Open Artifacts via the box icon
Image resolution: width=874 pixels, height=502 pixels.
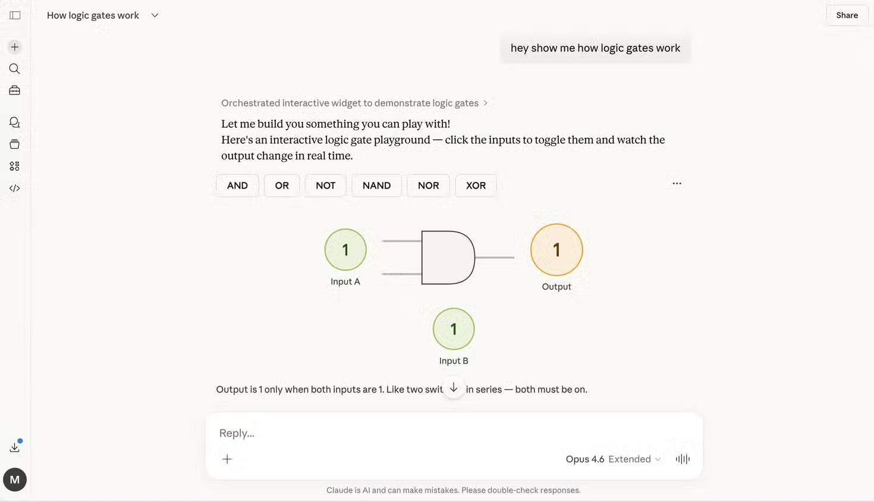(x=14, y=143)
